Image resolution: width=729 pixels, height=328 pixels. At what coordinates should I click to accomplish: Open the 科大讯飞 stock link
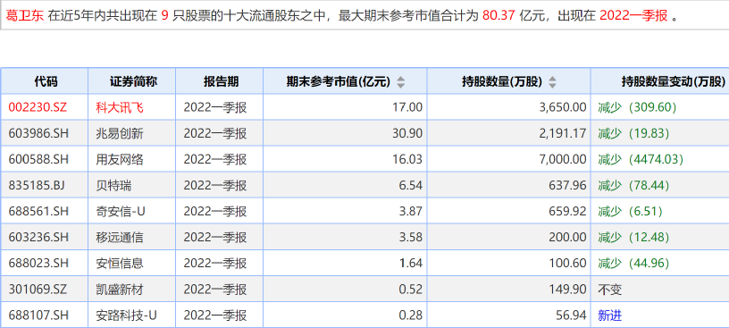click(x=120, y=107)
